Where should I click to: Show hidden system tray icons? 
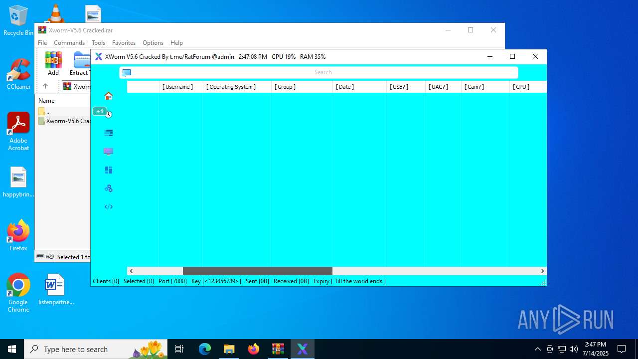click(537, 349)
